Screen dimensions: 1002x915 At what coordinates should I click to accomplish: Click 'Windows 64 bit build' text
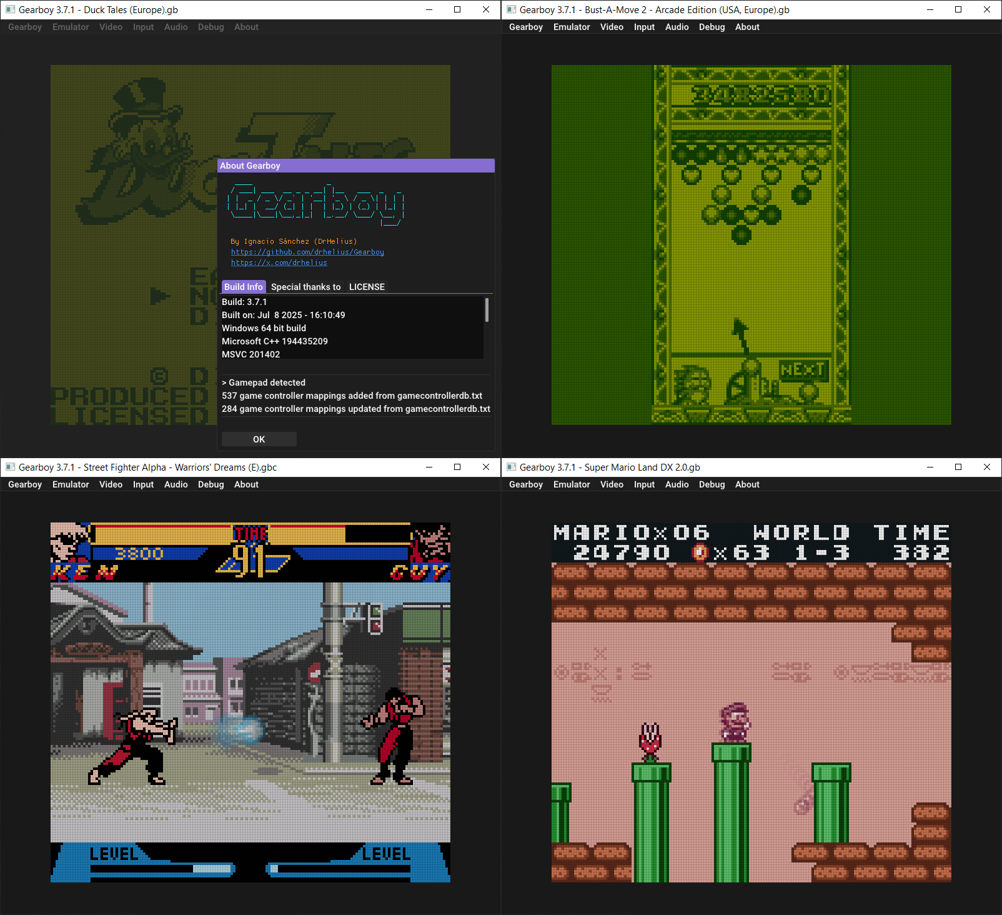pos(264,328)
